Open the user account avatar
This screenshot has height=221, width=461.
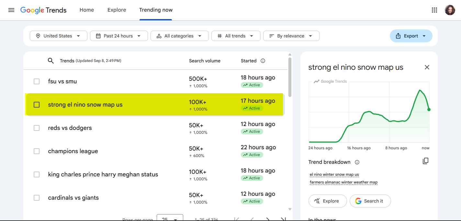pyautogui.click(x=450, y=10)
